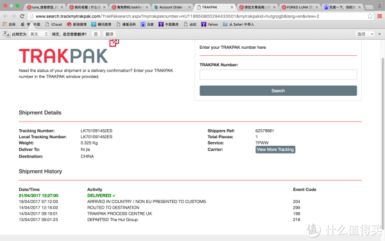Click the Search button
The height and width of the screenshot is (241, 385).
278,91
